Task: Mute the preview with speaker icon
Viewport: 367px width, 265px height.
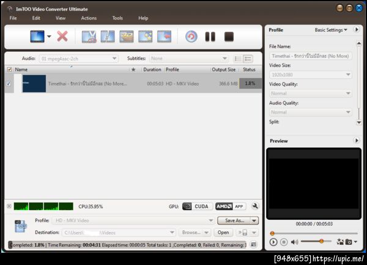Action: pos(294,242)
